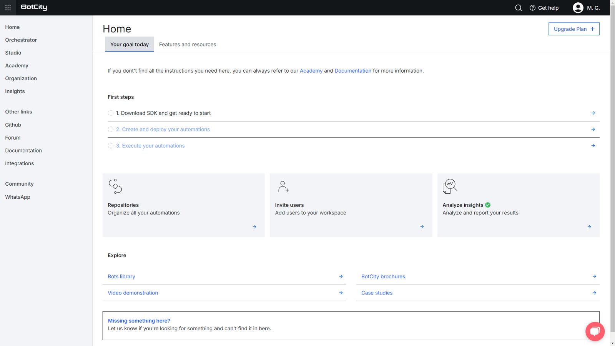615x346 pixels.
Task: Open Forum link in sidebar
Action: pos(13,138)
